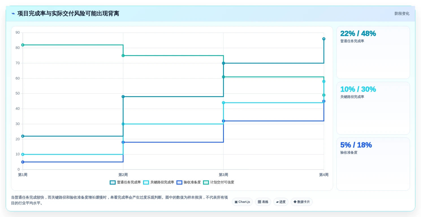Click the 第1周 x-axis label

pos(23,175)
